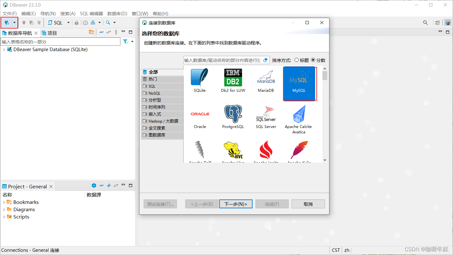The height and width of the screenshot is (255, 453).
Task: Open the filter settings dropdown arrow
Action: click(132, 42)
